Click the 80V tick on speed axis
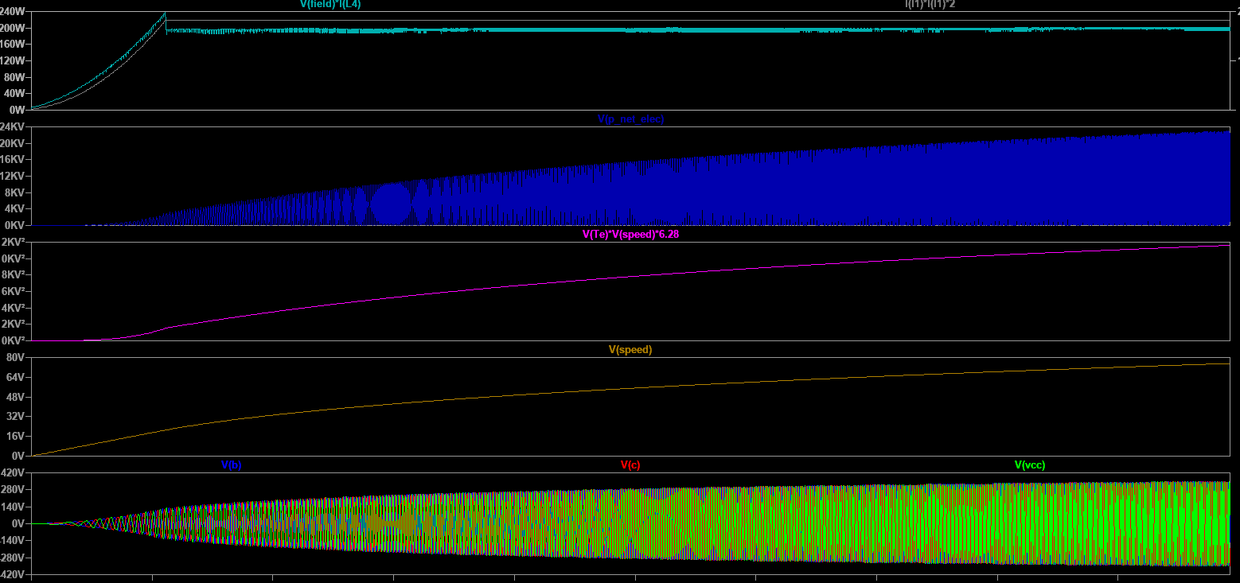This screenshot has width=1240, height=583. tap(16, 358)
